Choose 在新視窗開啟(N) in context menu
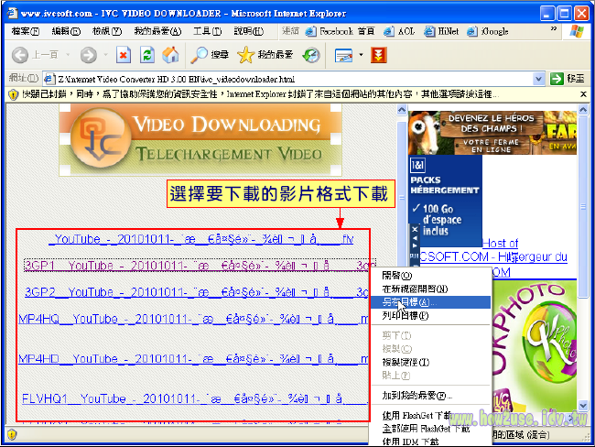 (x=430, y=289)
